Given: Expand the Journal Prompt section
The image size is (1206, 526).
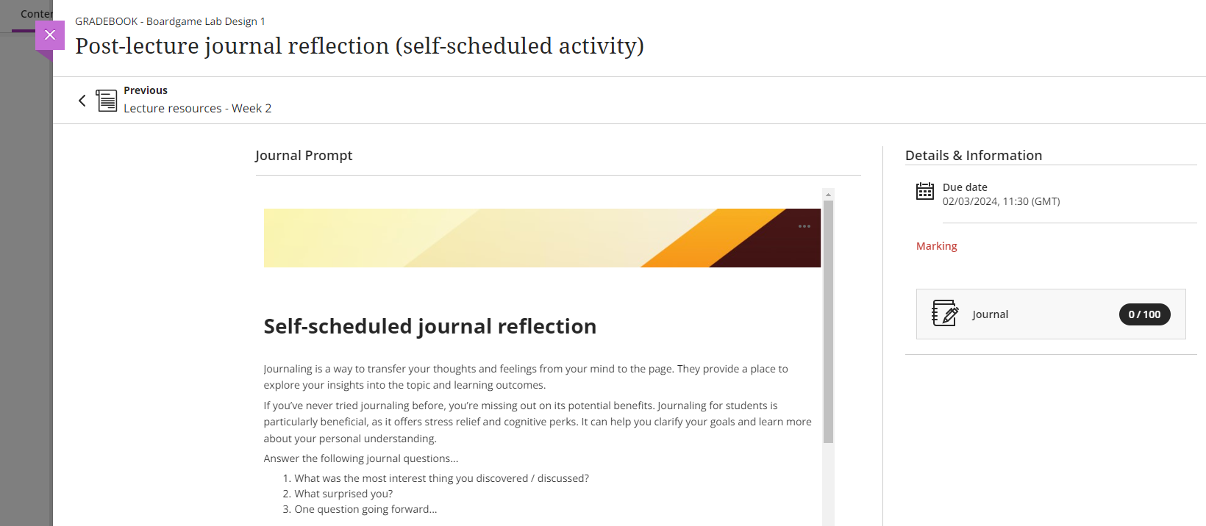Looking at the screenshot, I should (304, 155).
